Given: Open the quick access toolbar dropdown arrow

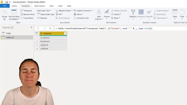Looking at the screenshot, I should click(10, 2).
